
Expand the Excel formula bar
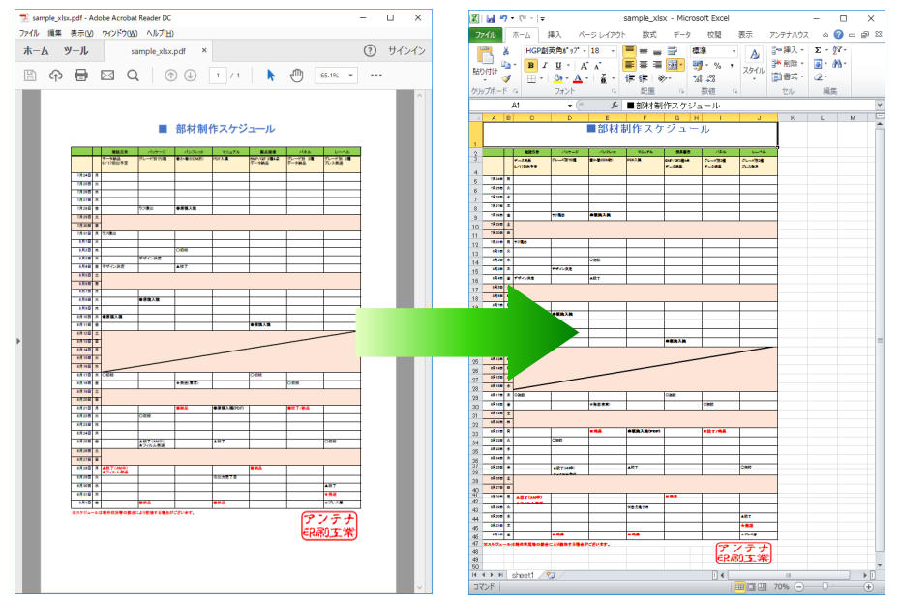tap(880, 106)
